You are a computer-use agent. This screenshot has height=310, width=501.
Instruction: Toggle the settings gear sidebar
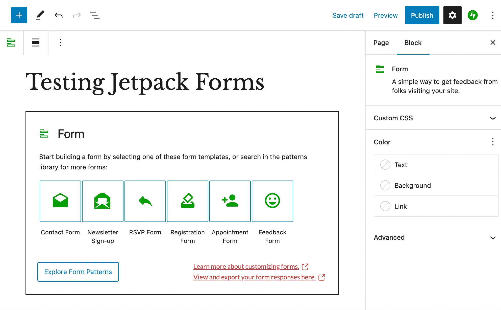452,15
